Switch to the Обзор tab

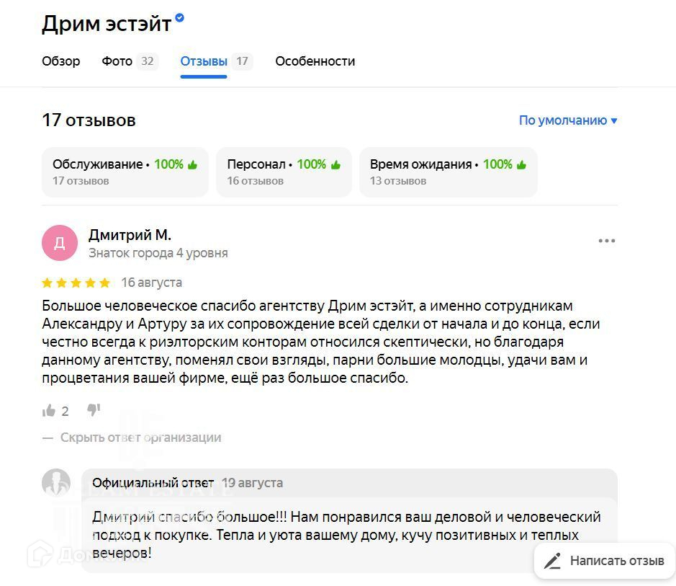pos(61,61)
